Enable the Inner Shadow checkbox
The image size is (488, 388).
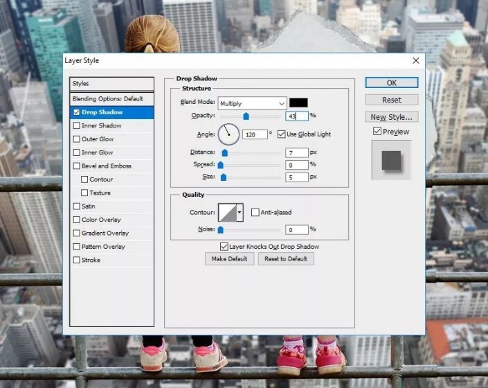click(x=77, y=125)
